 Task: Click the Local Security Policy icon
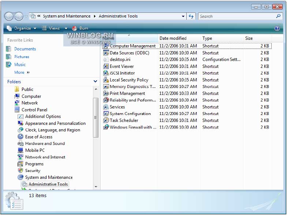coord(106,80)
